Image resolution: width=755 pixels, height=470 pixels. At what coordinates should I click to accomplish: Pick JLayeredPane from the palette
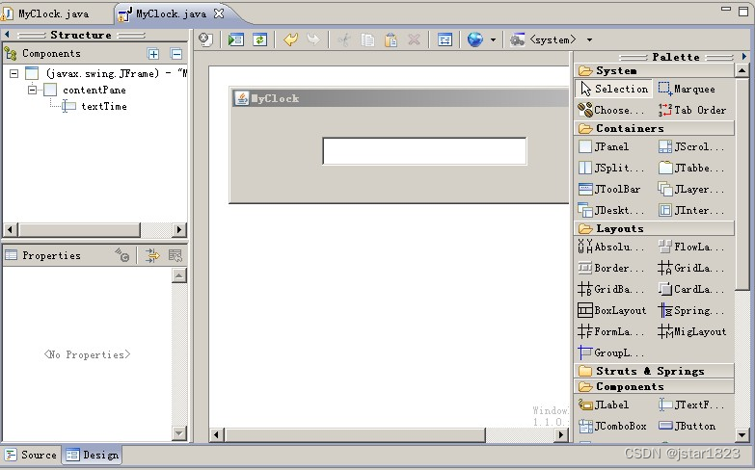tap(691, 189)
